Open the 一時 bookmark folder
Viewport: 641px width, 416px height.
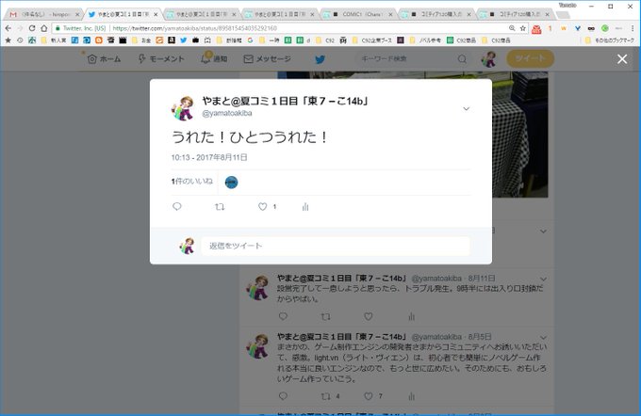click(270, 40)
